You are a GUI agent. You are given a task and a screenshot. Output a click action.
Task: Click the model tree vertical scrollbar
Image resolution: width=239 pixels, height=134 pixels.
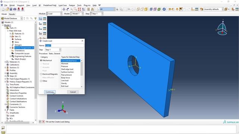pyautogui.click(x=36, y=61)
